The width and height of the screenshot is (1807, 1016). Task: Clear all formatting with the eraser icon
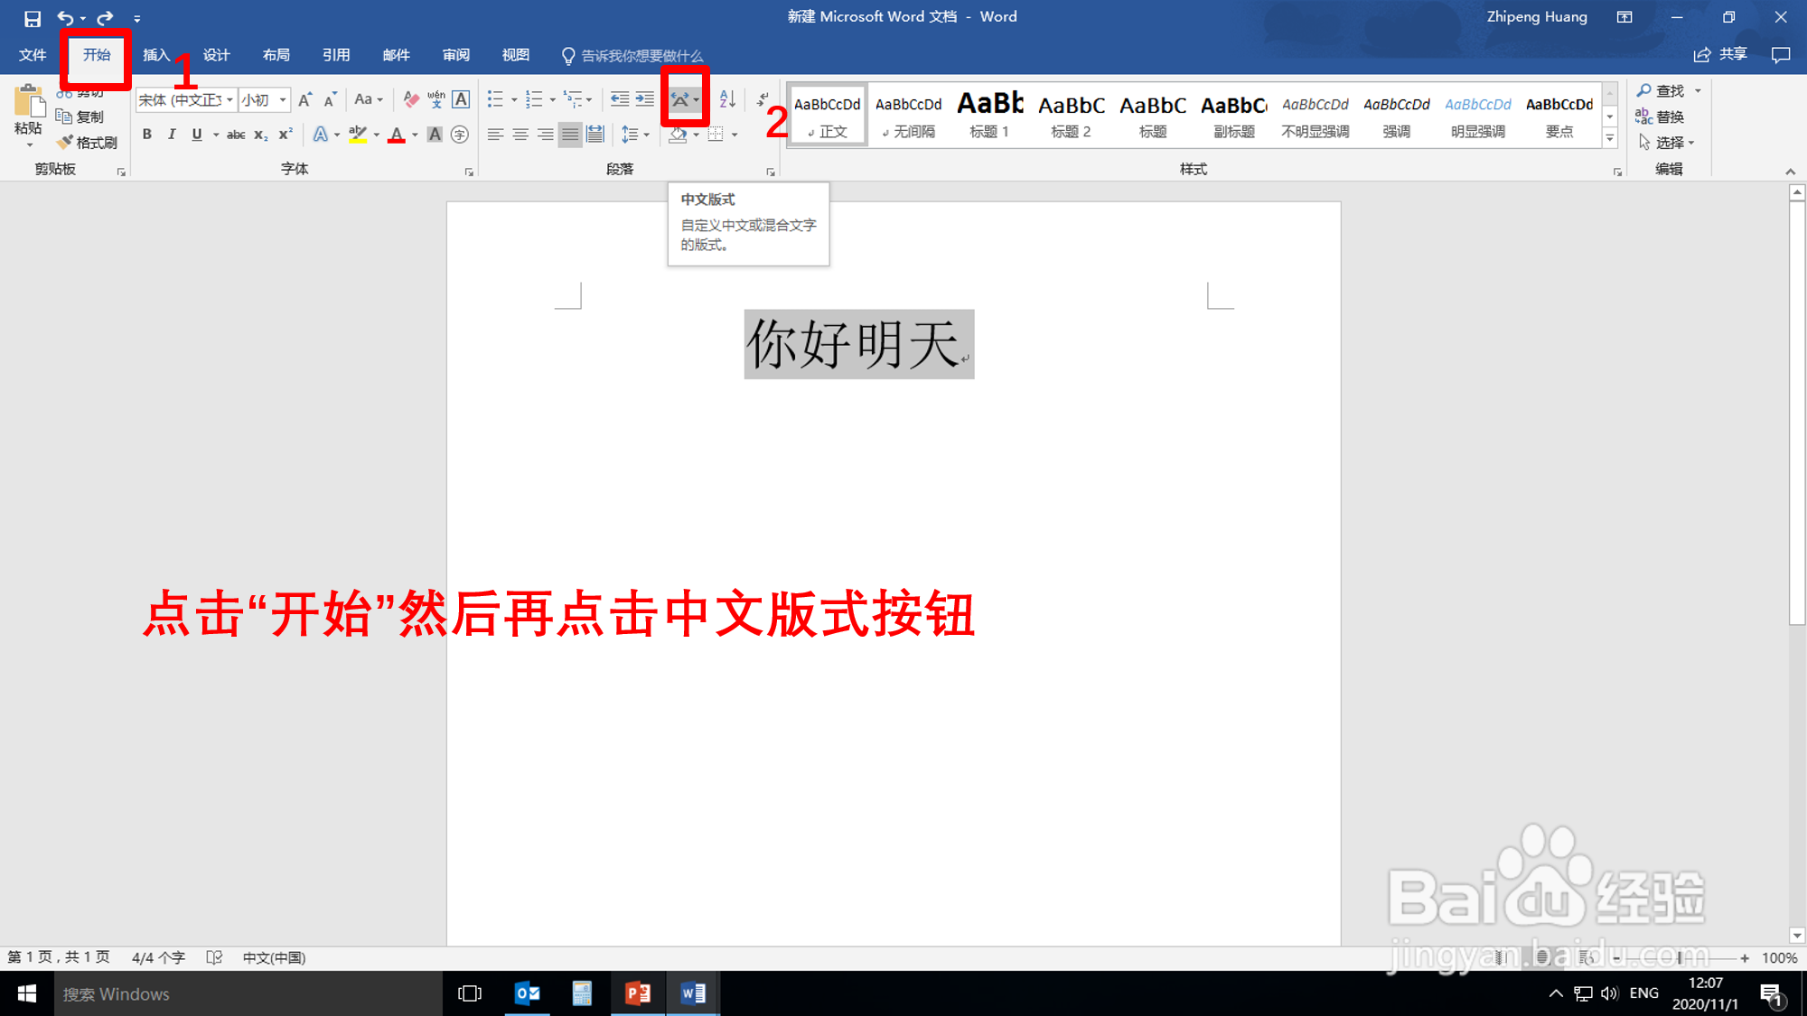(x=411, y=99)
